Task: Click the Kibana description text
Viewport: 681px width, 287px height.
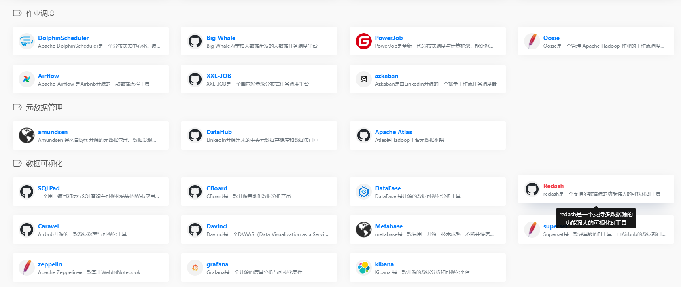Action: [x=422, y=272]
